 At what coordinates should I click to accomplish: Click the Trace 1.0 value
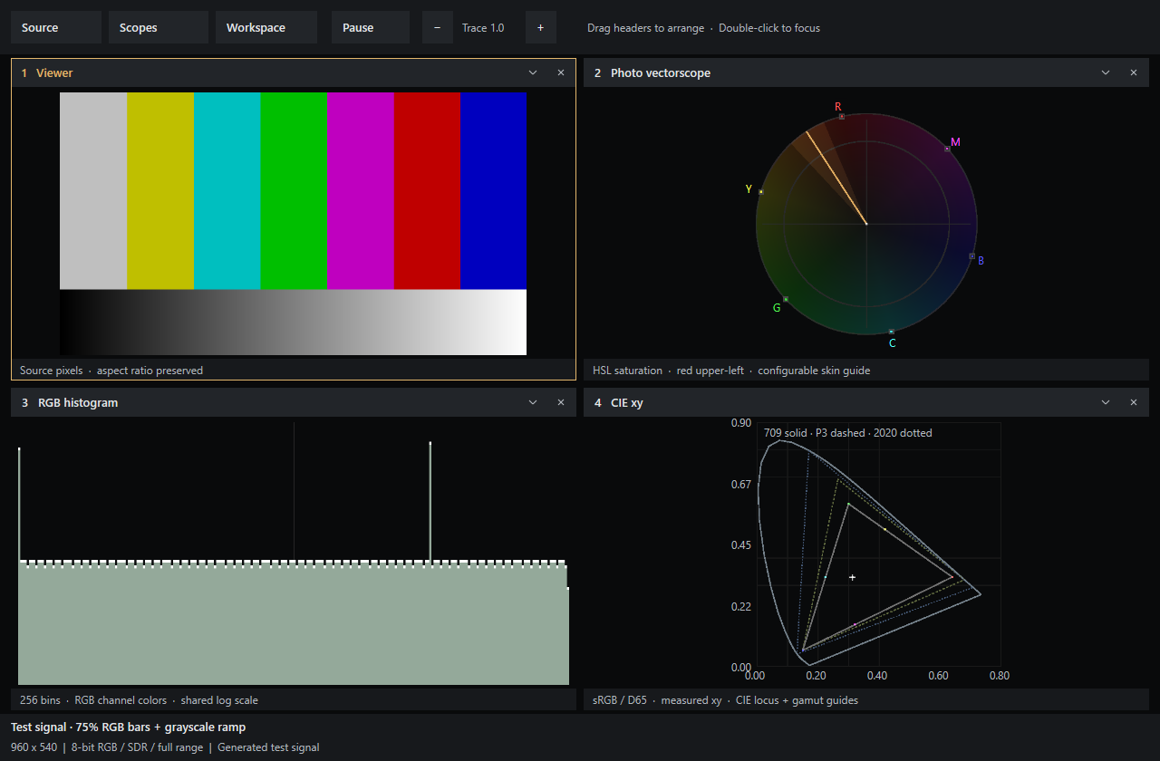pos(483,28)
